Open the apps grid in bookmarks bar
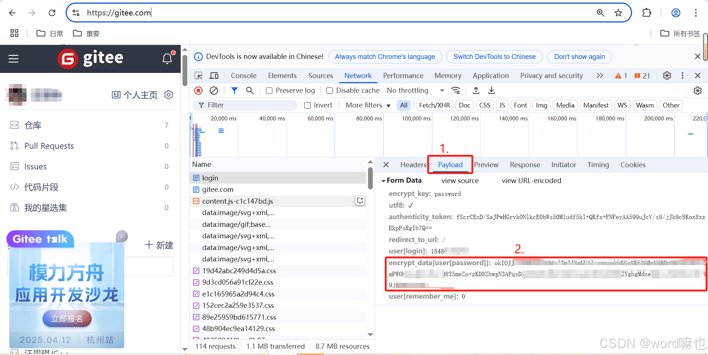 14,33
